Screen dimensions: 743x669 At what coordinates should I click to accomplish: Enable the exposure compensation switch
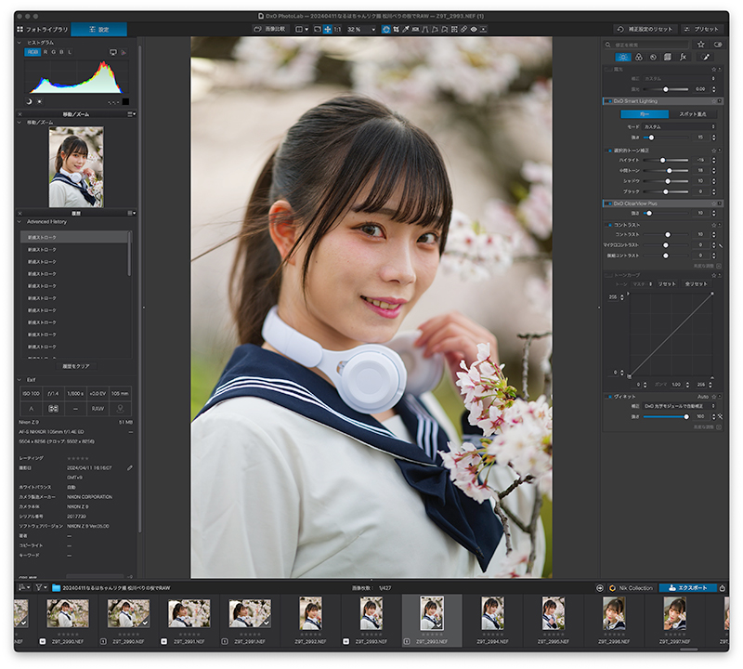pyautogui.click(x=608, y=70)
